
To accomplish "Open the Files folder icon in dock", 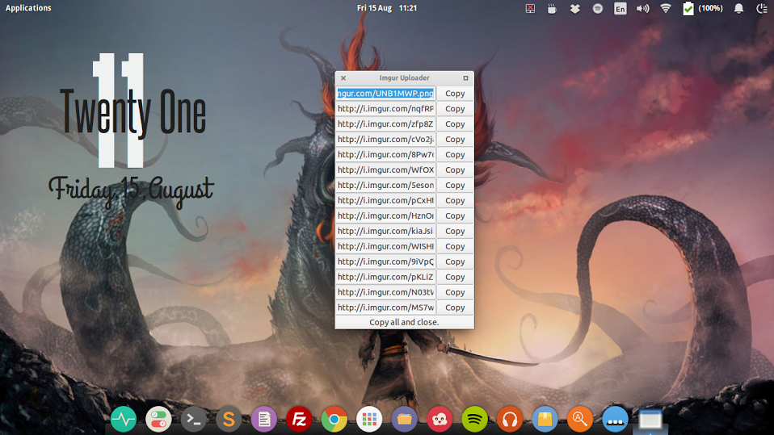I will tap(404, 419).
